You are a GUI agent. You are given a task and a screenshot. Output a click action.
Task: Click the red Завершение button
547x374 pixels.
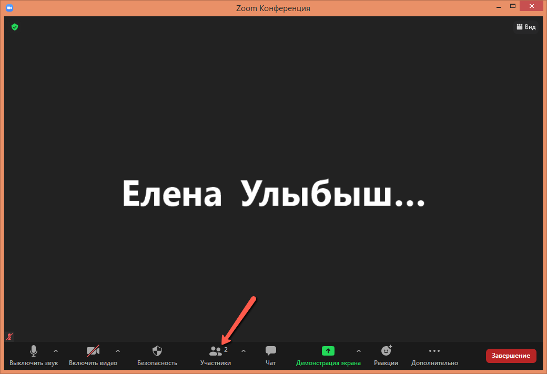click(511, 356)
